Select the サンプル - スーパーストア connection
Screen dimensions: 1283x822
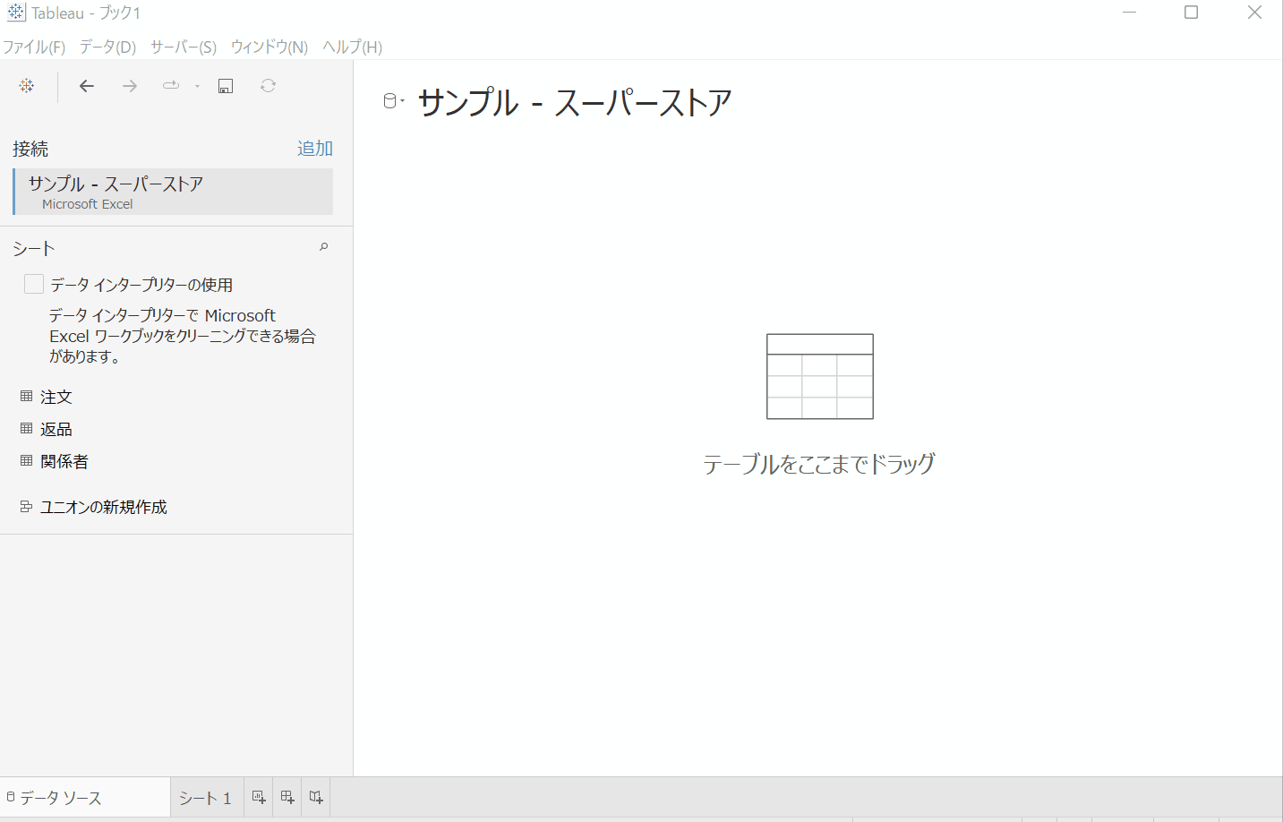click(174, 192)
